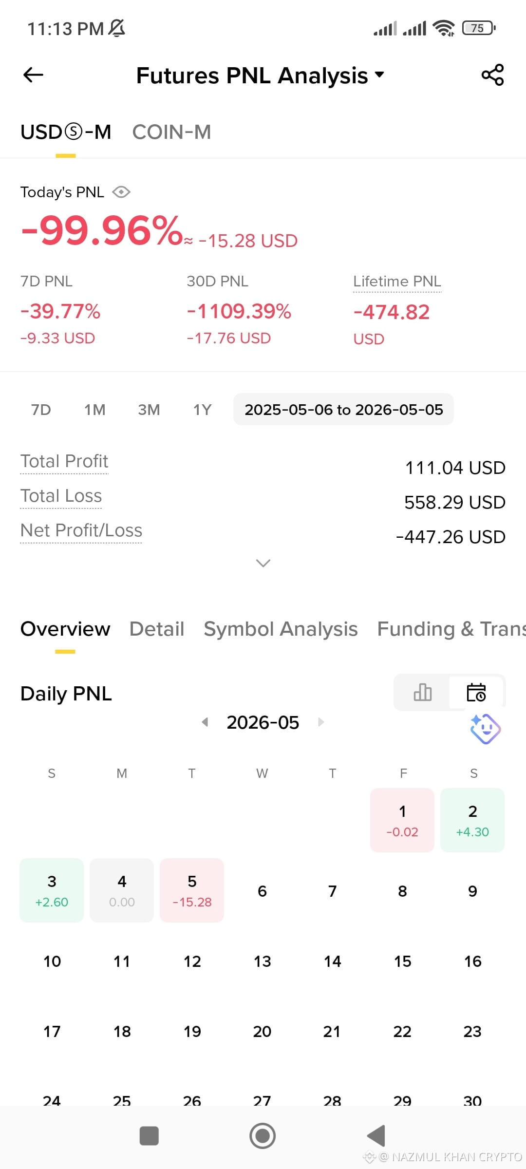Image resolution: width=526 pixels, height=1169 pixels.
Task: Tap the back arrow icon
Action: click(x=33, y=75)
